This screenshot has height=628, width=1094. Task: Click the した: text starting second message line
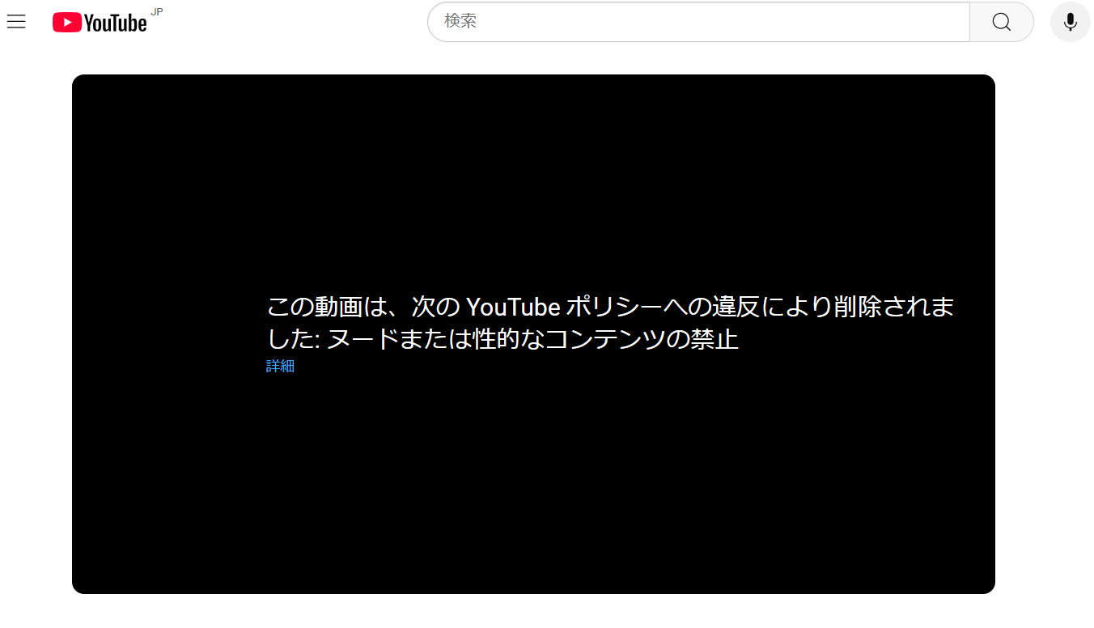(x=295, y=339)
